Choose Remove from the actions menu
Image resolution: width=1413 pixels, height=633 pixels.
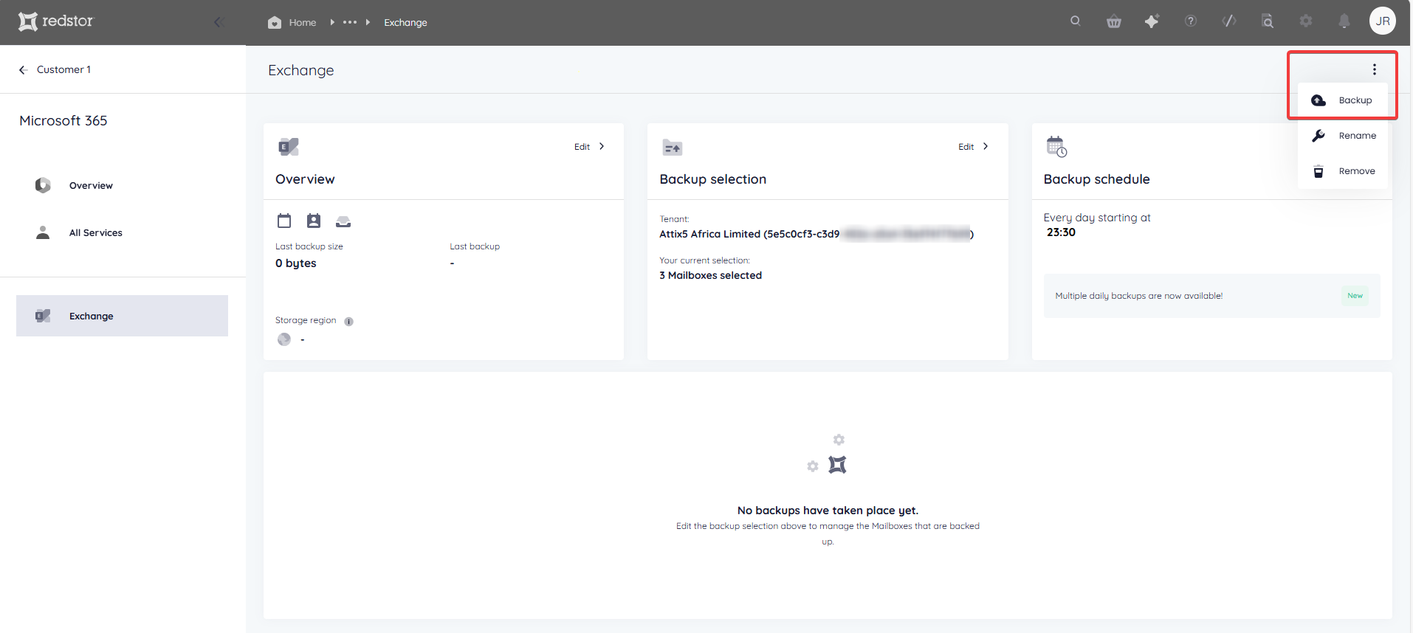(1343, 171)
